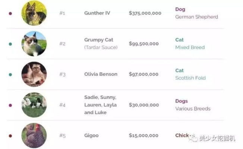Click the teal dot beside rank #2
The height and width of the screenshot is (149, 243).
(10, 44)
